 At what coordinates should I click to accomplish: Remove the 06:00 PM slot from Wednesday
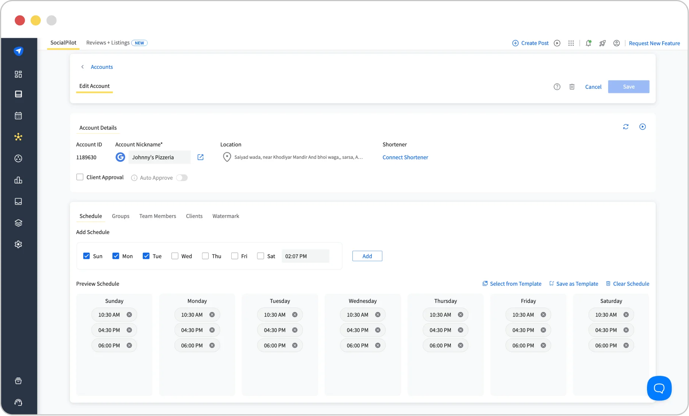[377, 345]
